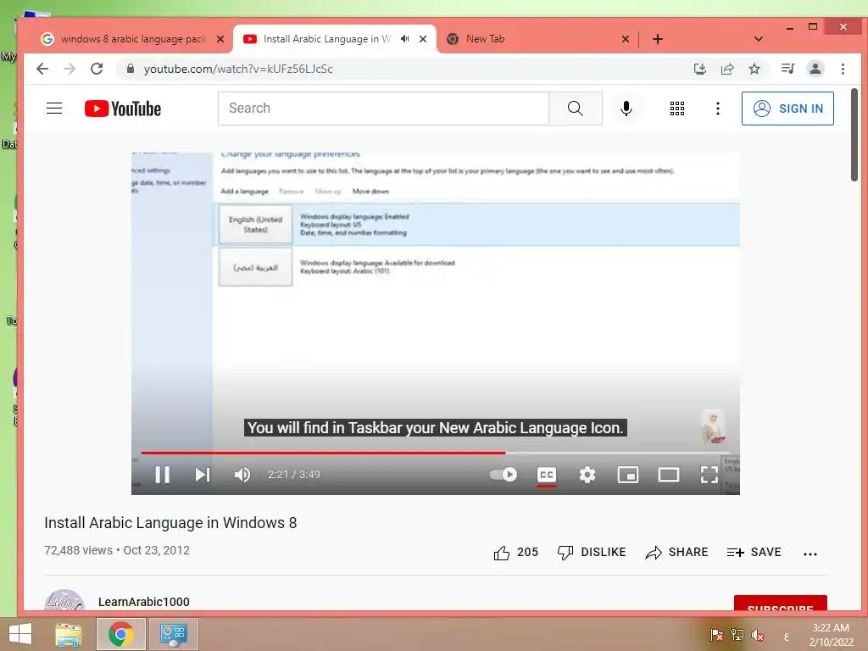
Task: Bookmark this page with star icon
Action: [x=754, y=69]
